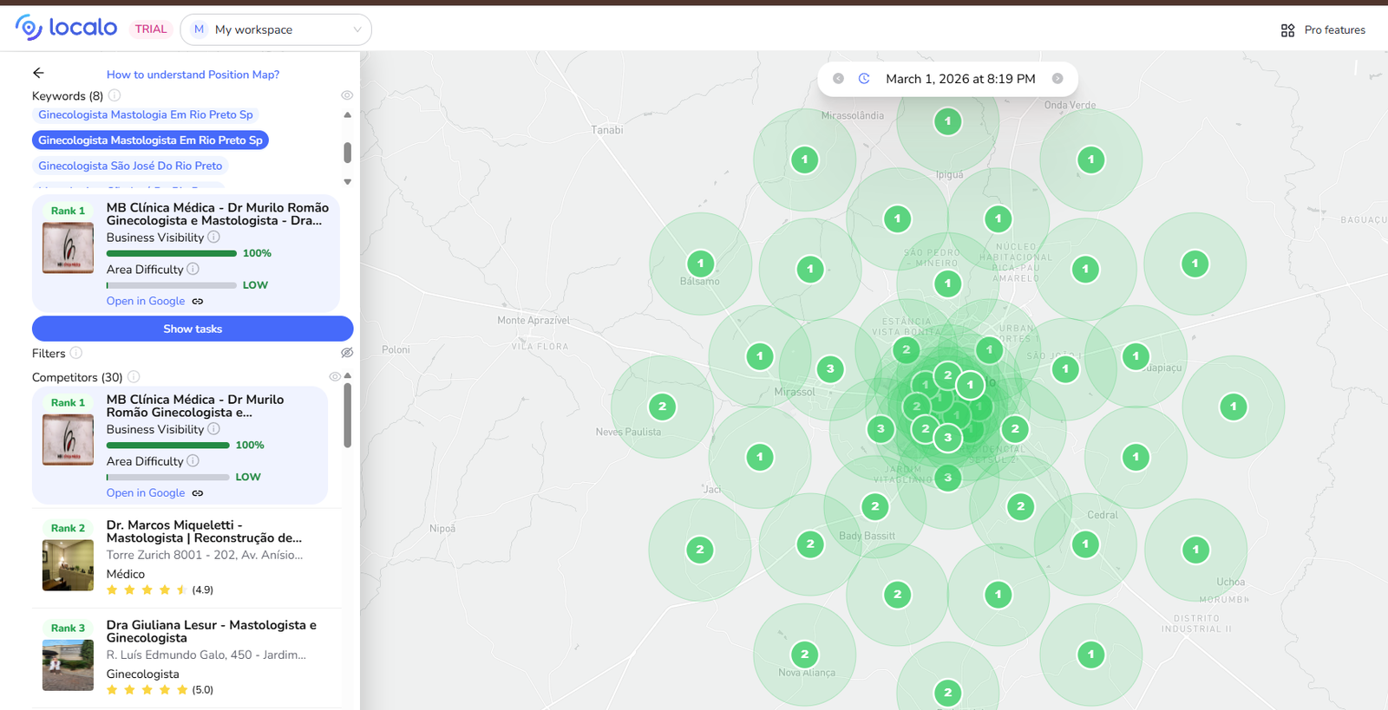This screenshot has width=1388, height=710.
Task: Click the Localo logo
Action: coord(66,28)
